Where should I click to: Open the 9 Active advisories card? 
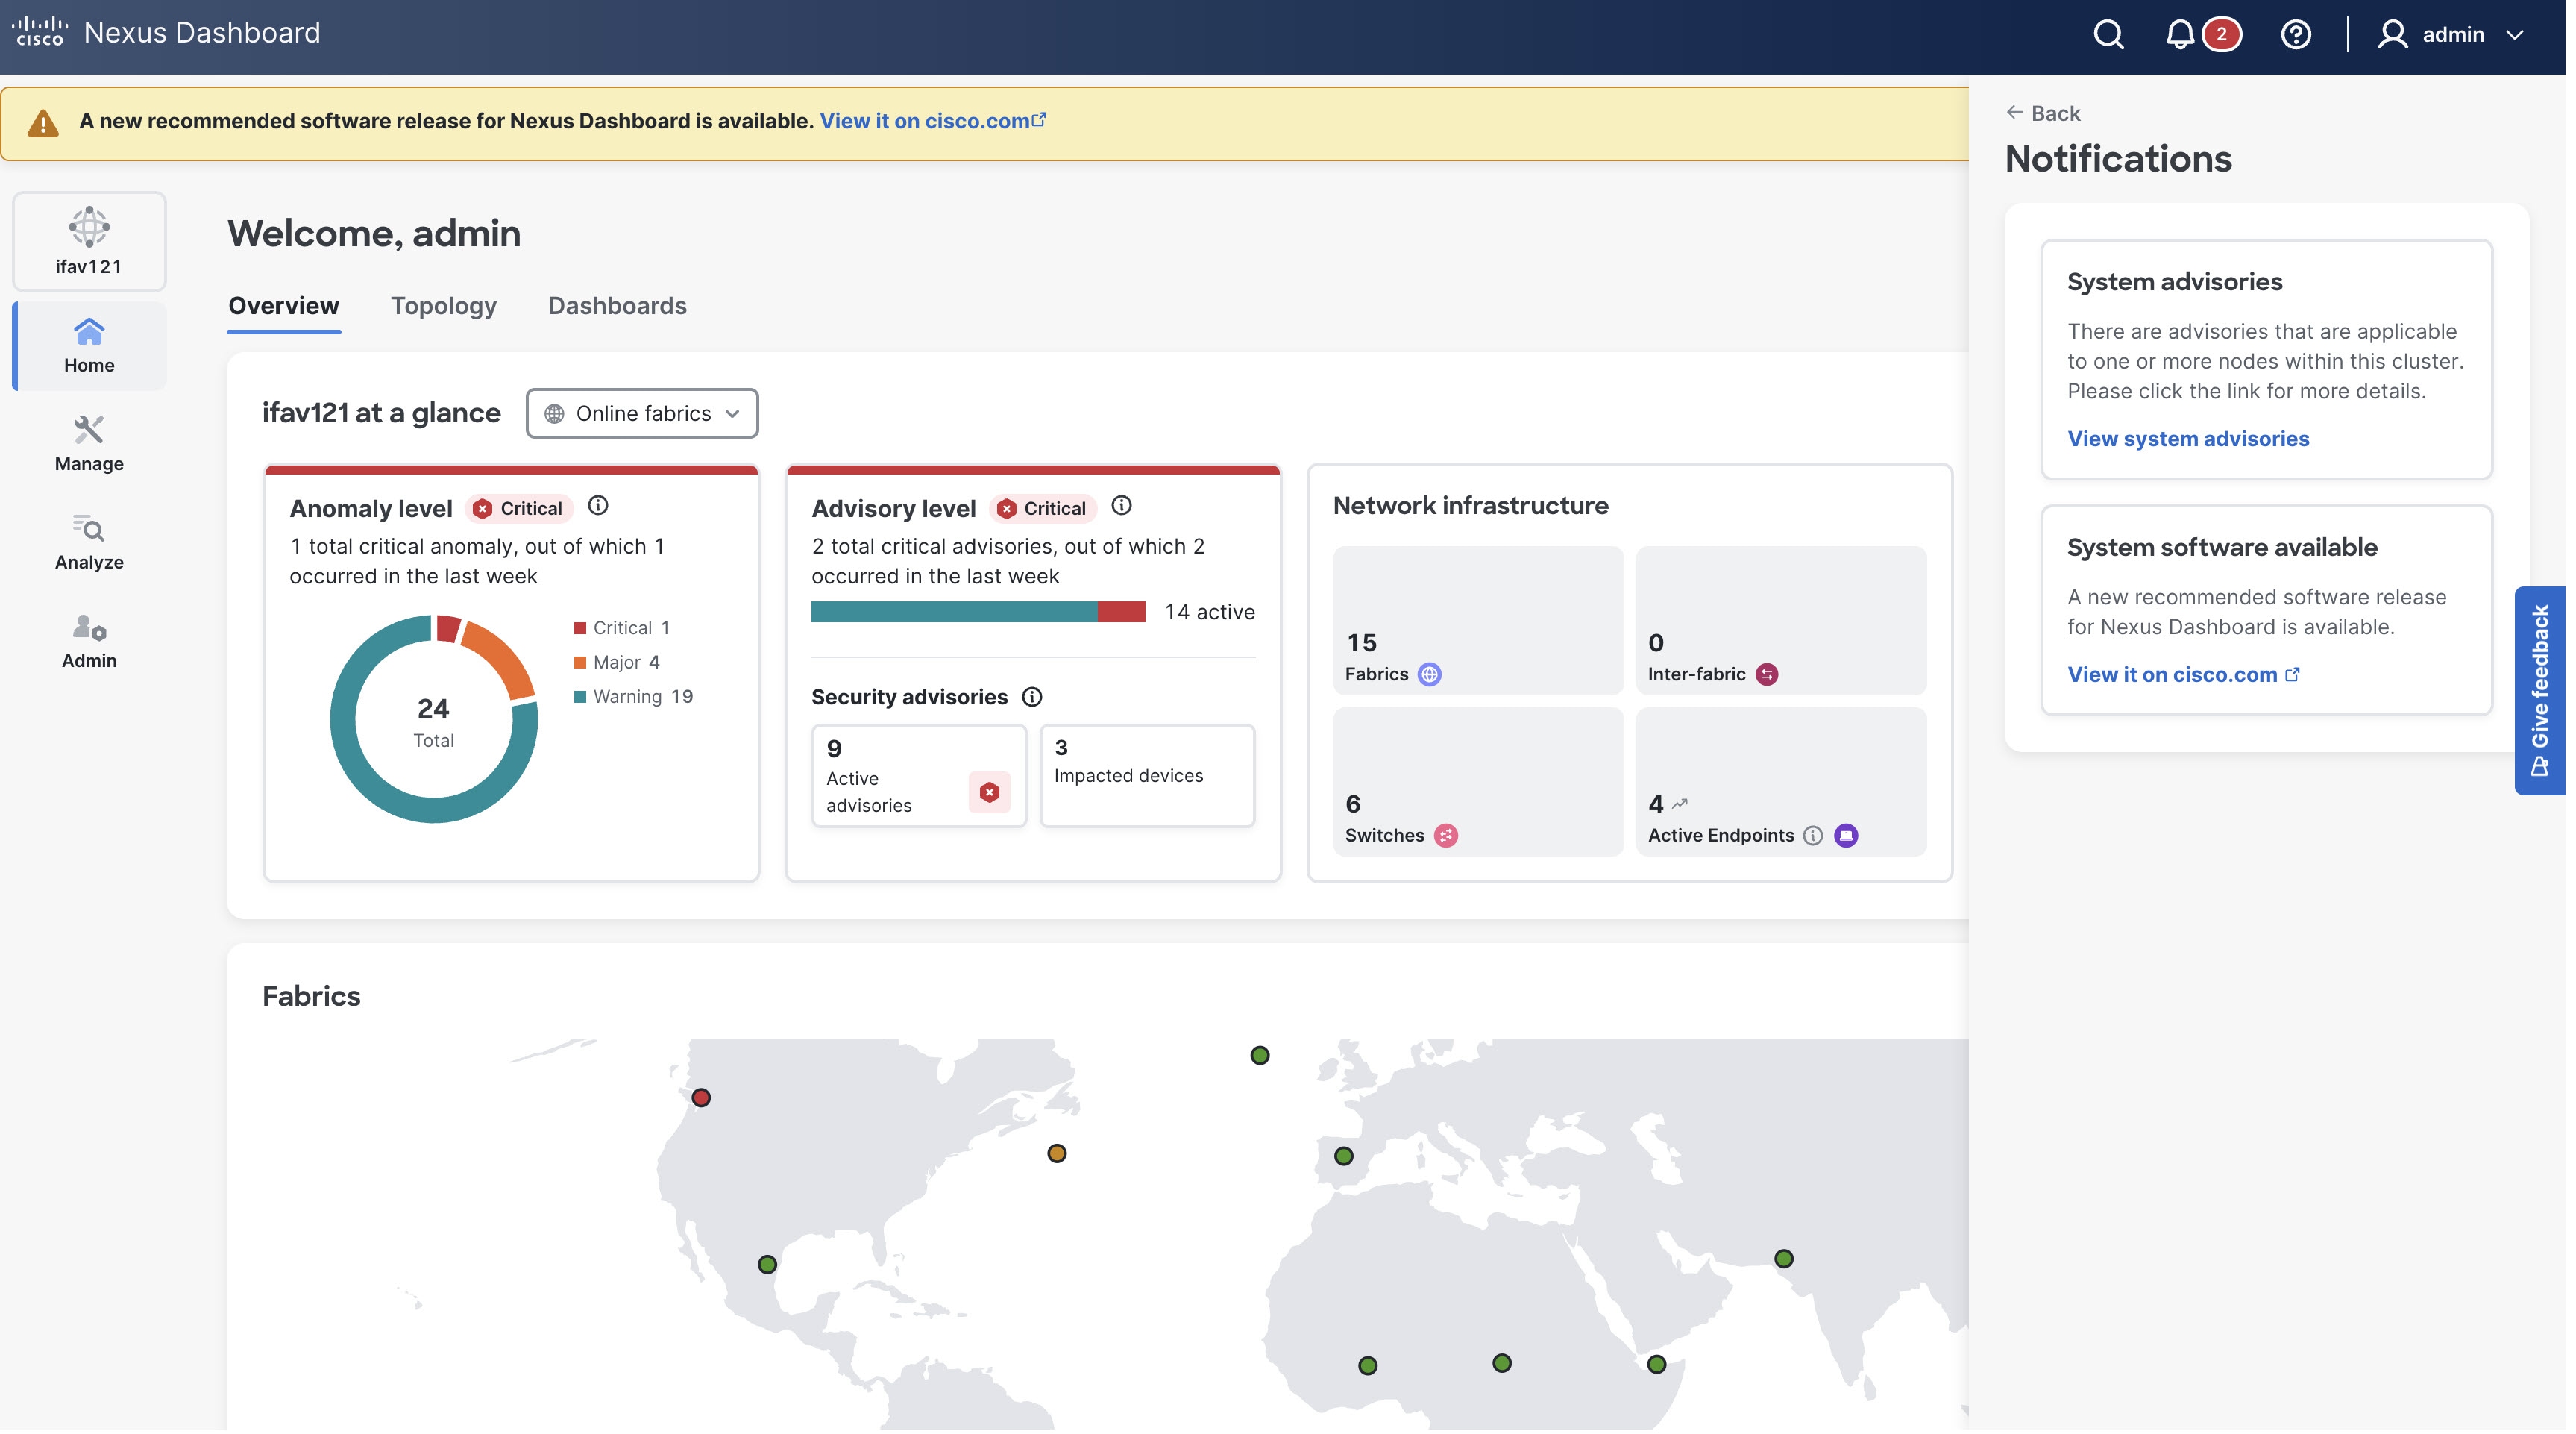(918, 777)
